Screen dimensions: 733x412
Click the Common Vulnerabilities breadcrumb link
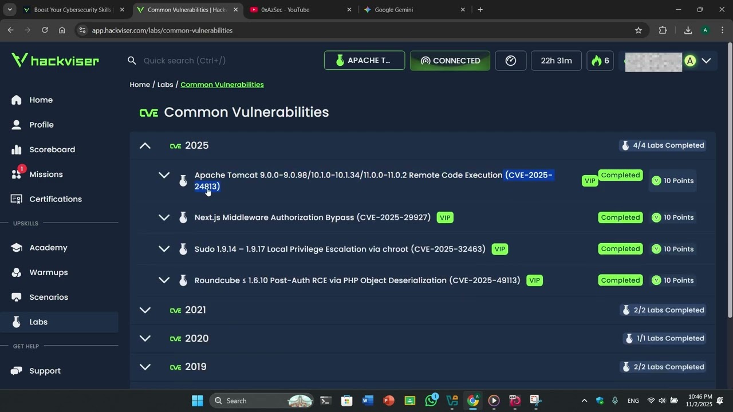(x=222, y=84)
